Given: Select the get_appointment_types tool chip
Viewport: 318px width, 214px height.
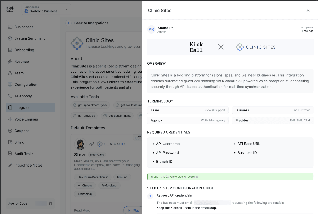Looking at the screenshot, I should click(x=90, y=105).
